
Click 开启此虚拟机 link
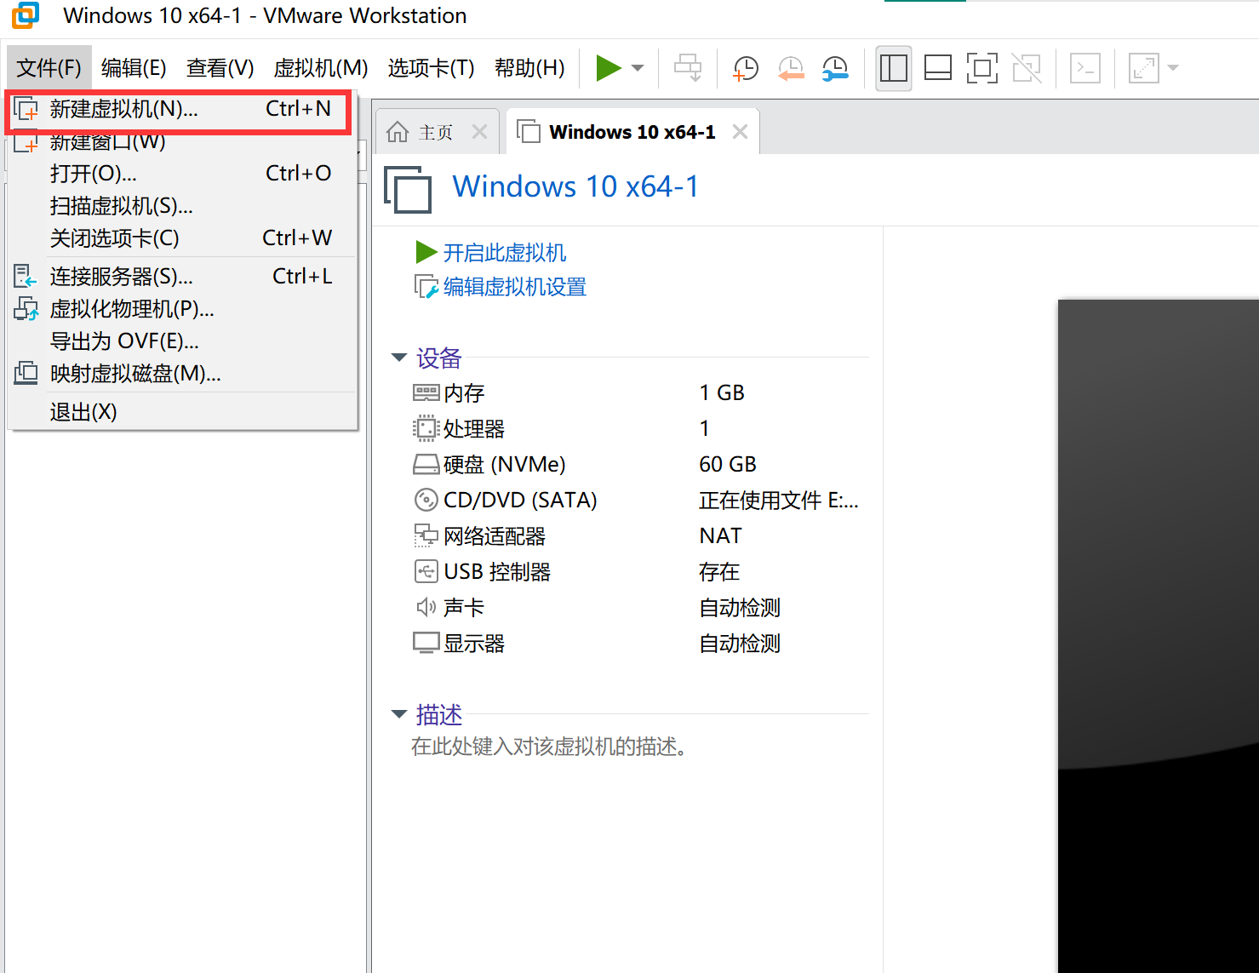pyautogui.click(x=505, y=253)
